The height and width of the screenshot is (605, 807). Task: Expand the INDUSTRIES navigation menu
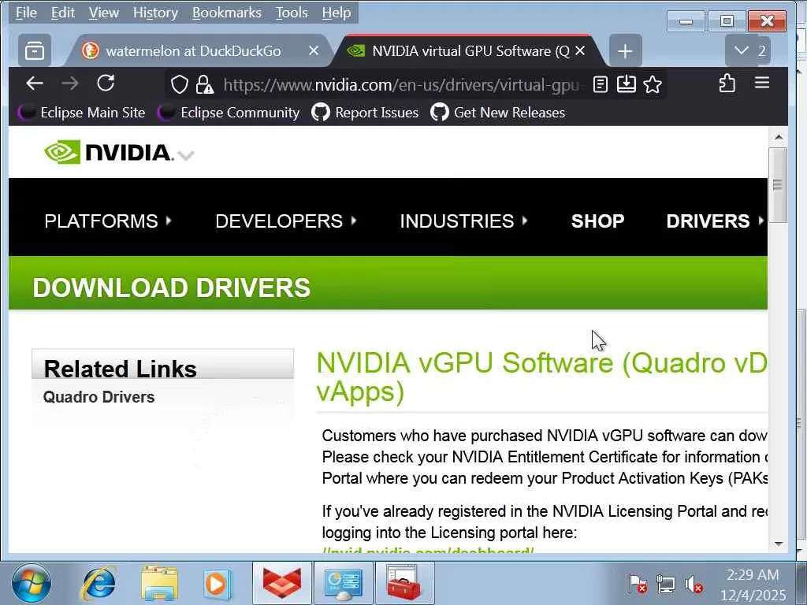[463, 221]
